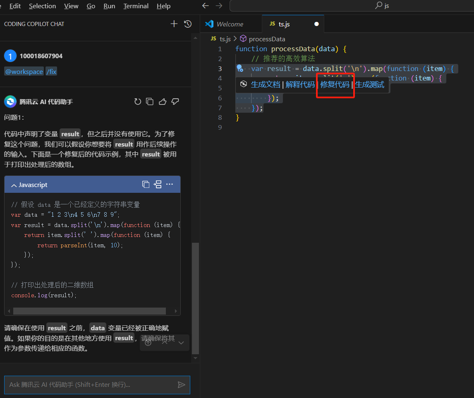This screenshot has height=398, width=474.
Task: Click 修复代码 code lens link
Action: pos(335,85)
